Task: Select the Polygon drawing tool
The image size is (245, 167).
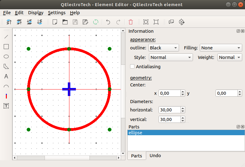Action: [6, 66]
